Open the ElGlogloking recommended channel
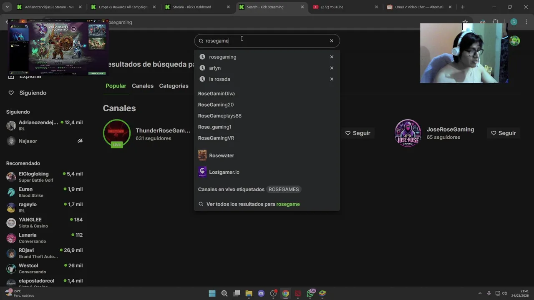 point(44,177)
